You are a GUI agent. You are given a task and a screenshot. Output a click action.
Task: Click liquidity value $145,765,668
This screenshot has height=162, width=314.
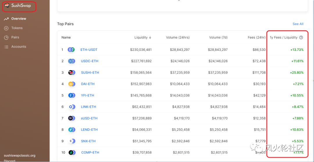pyautogui.click(x=141, y=95)
